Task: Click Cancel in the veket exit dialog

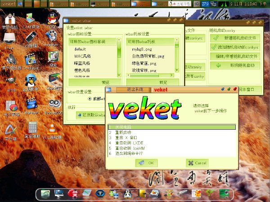Action: [x=198, y=163]
